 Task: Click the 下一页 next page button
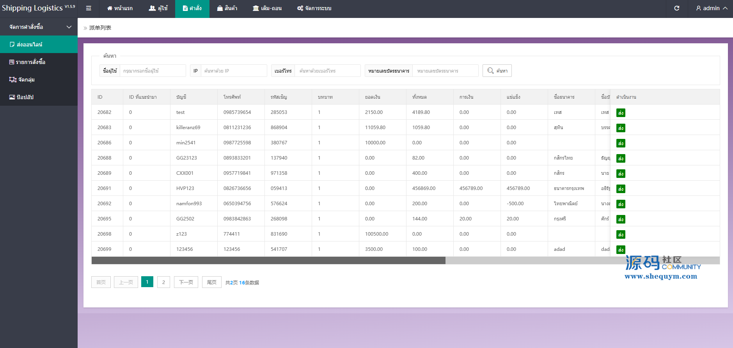[186, 282]
